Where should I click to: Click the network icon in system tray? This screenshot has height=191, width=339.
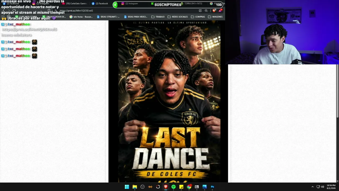tap(318, 187)
